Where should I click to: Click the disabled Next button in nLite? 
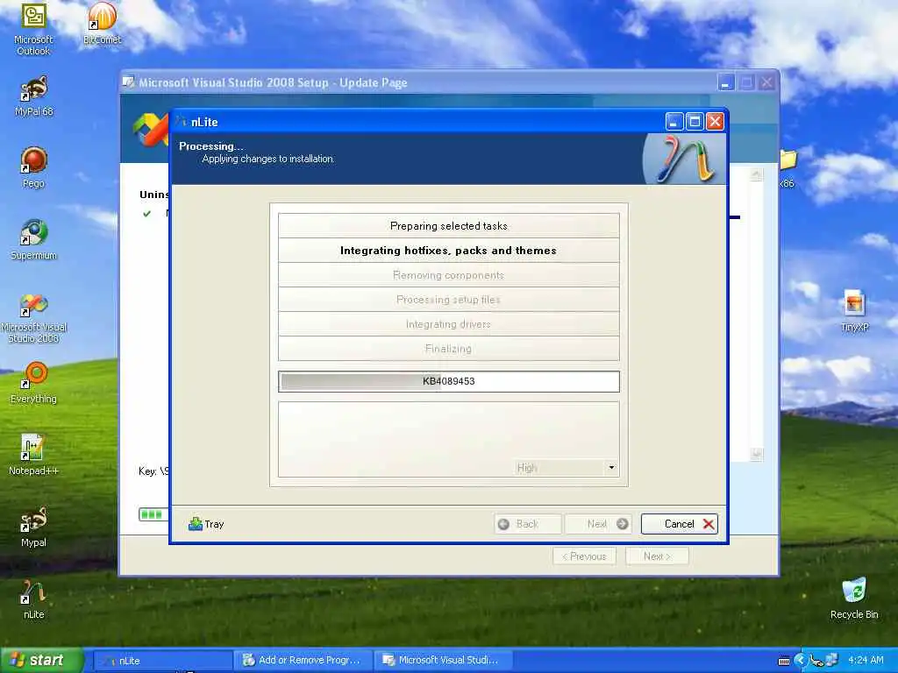point(598,524)
